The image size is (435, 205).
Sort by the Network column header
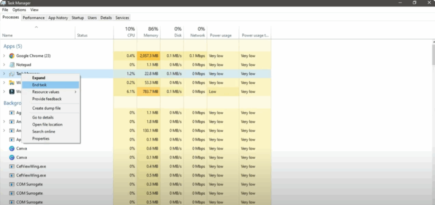point(195,33)
